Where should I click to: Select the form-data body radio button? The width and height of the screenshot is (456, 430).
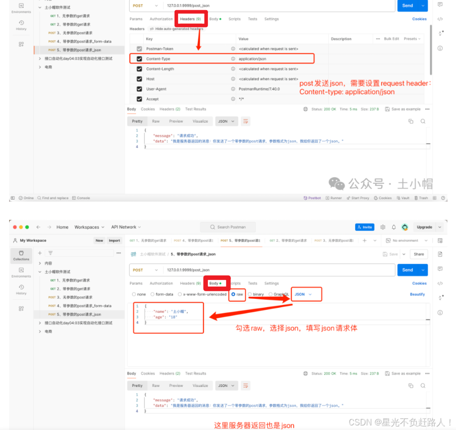[152, 294]
